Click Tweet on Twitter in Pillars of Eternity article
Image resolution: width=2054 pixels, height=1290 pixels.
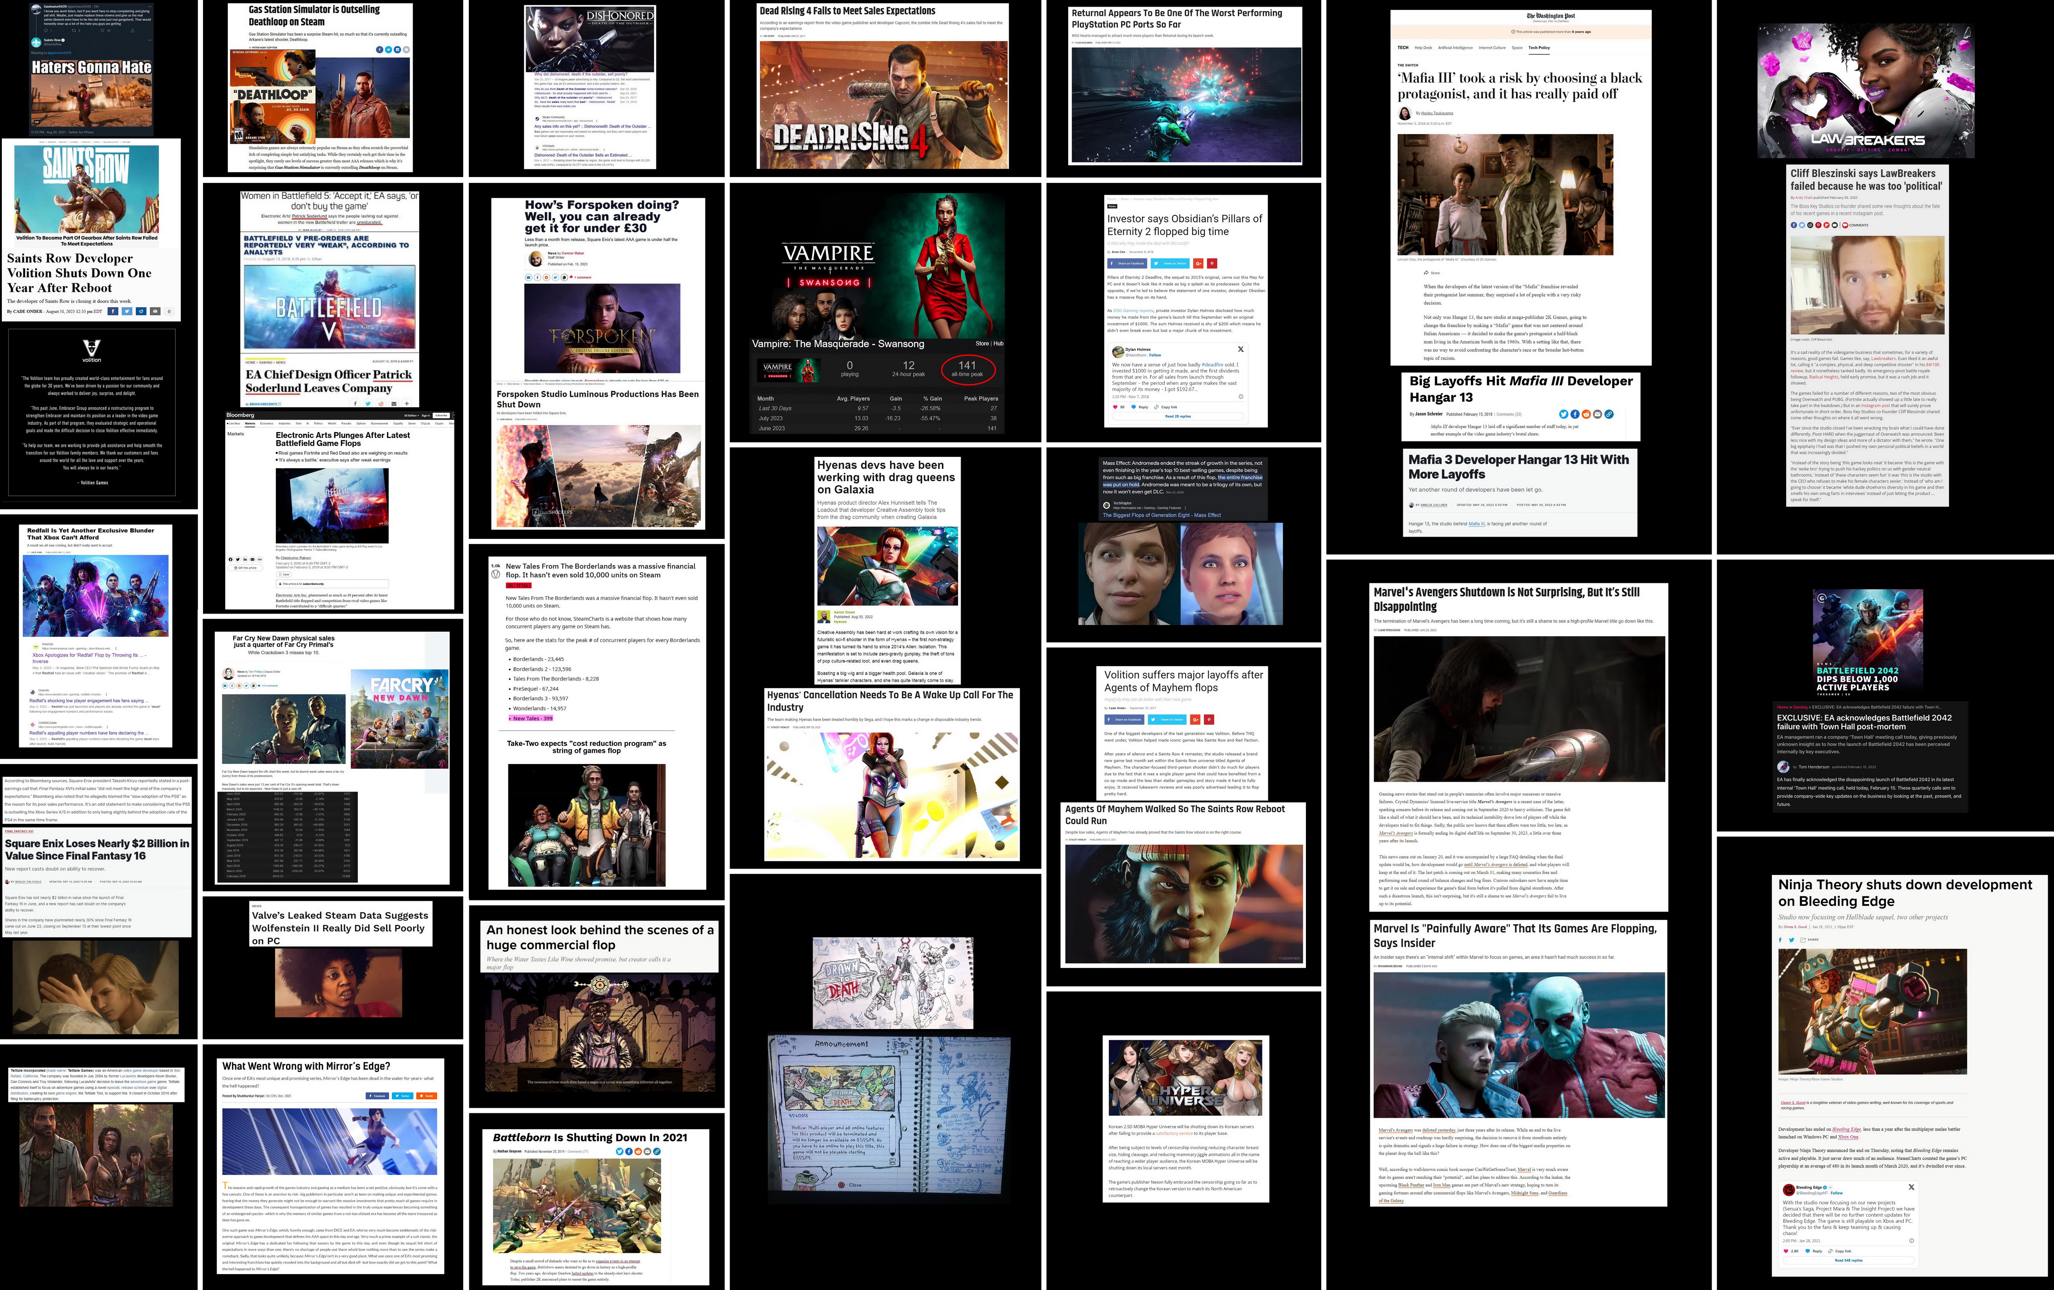click(1170, 264)
